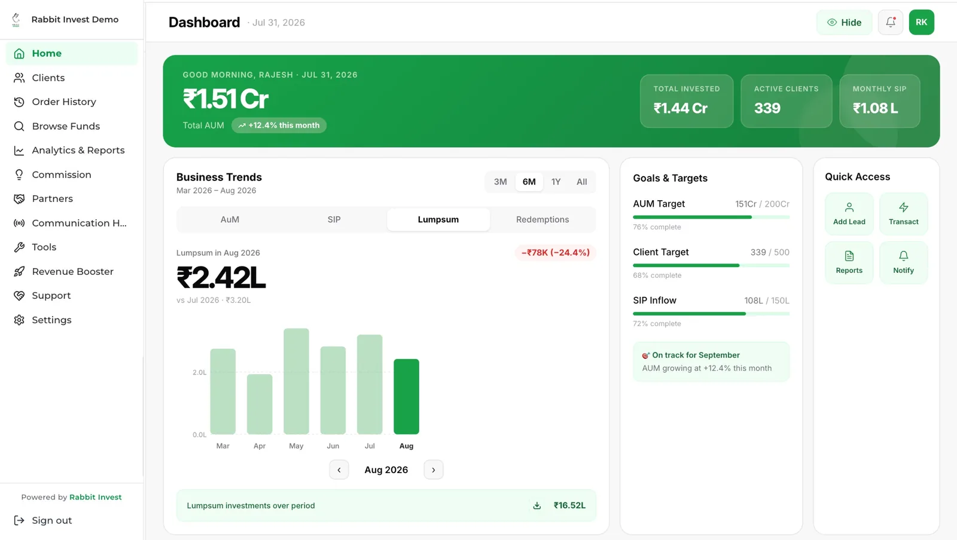Select the All time range
Image resolution: width=957 pixels, height=540 pixels.
click(x=582, y=182)
